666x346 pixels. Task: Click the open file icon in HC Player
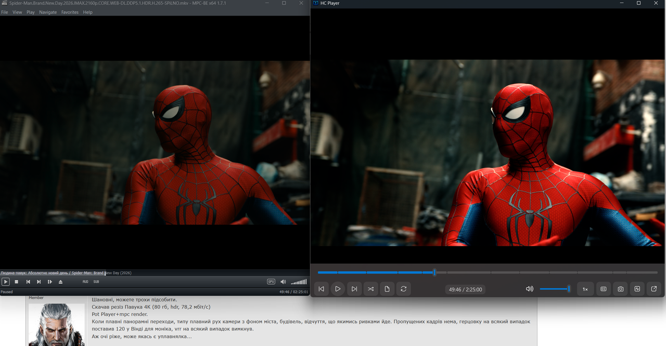click(387, 289)
